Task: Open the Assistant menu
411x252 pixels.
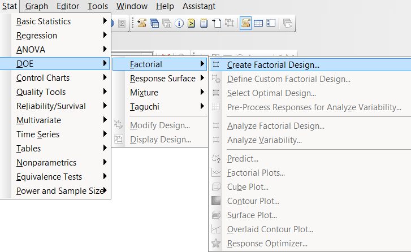Action: (x=199, y=6)
